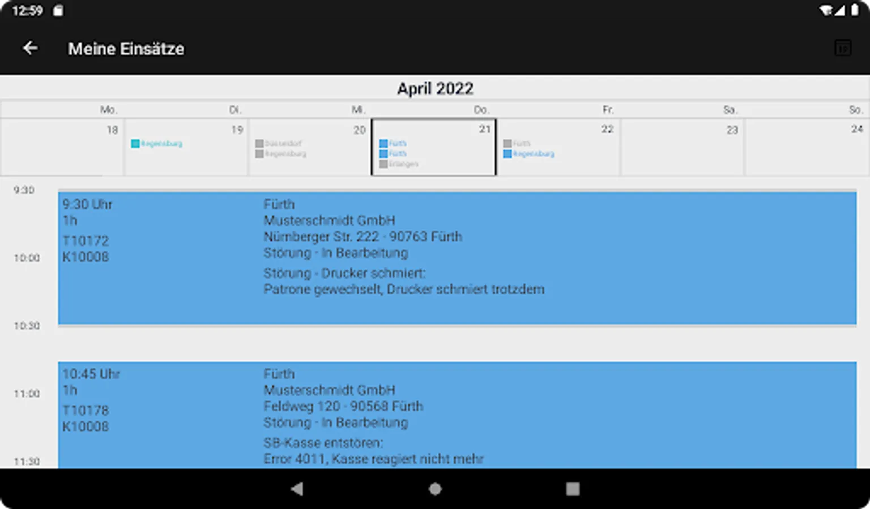This screenshot has width=870, height=509.
Task: Click the 'Patrone gewechselt, Drucker schmiert trotzdem' note
Action: tap(404, 290)
